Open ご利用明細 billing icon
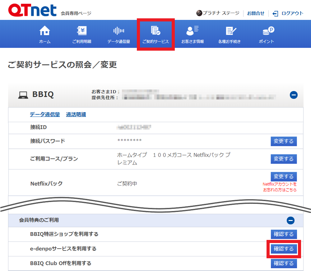 (82, 30)
